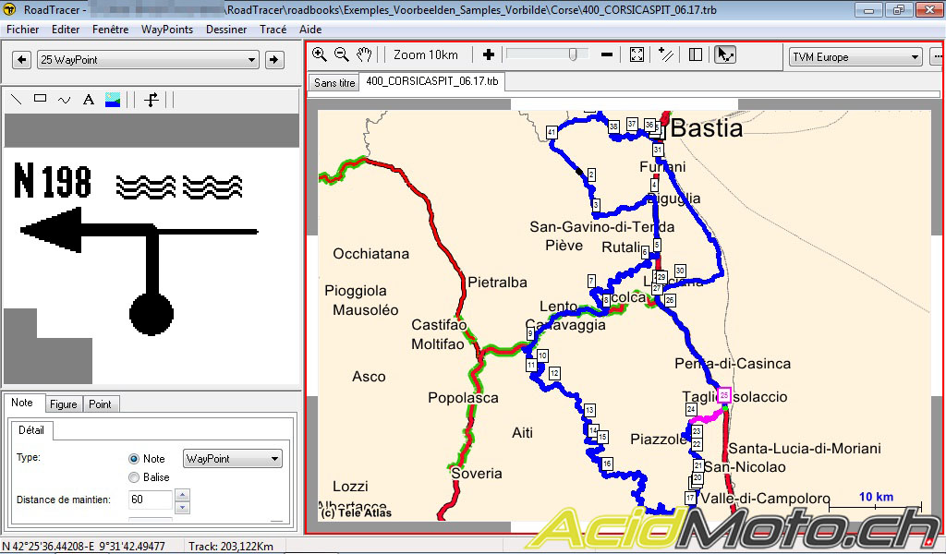The image size is (946, 554).
Task: Open the 25 WayPoint selector dropdown
Action: tap(149, 60)
